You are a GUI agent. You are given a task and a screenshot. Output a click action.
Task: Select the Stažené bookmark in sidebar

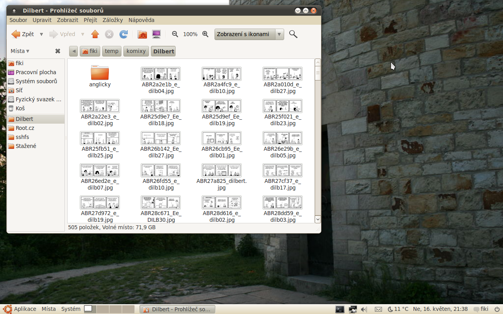36,146
